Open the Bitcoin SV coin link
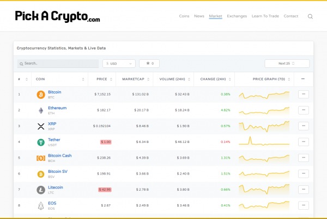 (x=58, y=171)
